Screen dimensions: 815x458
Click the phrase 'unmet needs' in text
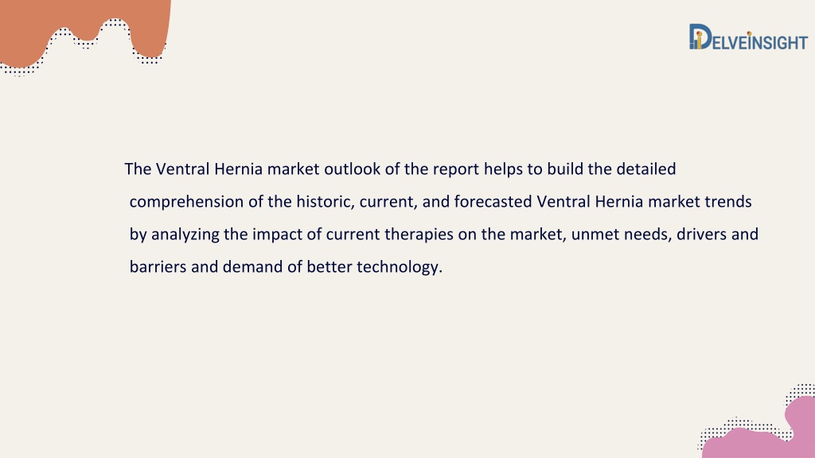(622, 235)
